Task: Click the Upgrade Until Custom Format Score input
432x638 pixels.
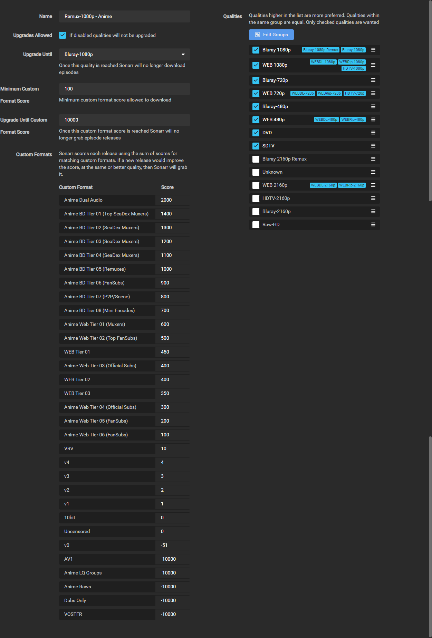Action: [124, 120]
